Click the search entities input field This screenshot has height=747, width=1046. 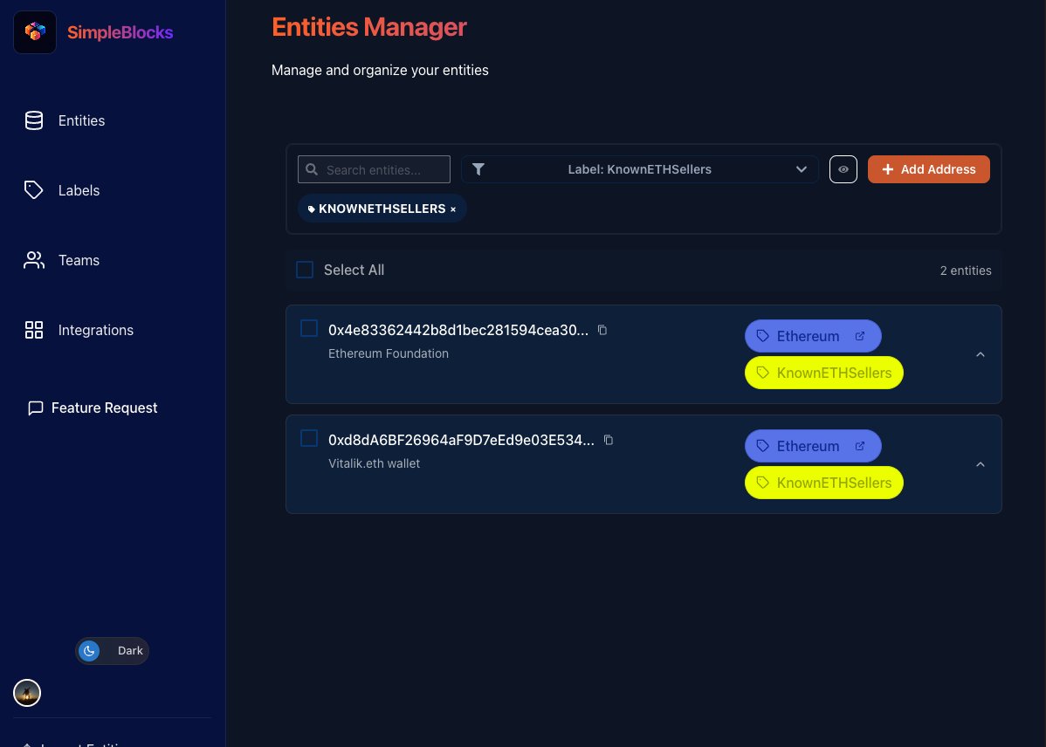(x=374, y=169)
